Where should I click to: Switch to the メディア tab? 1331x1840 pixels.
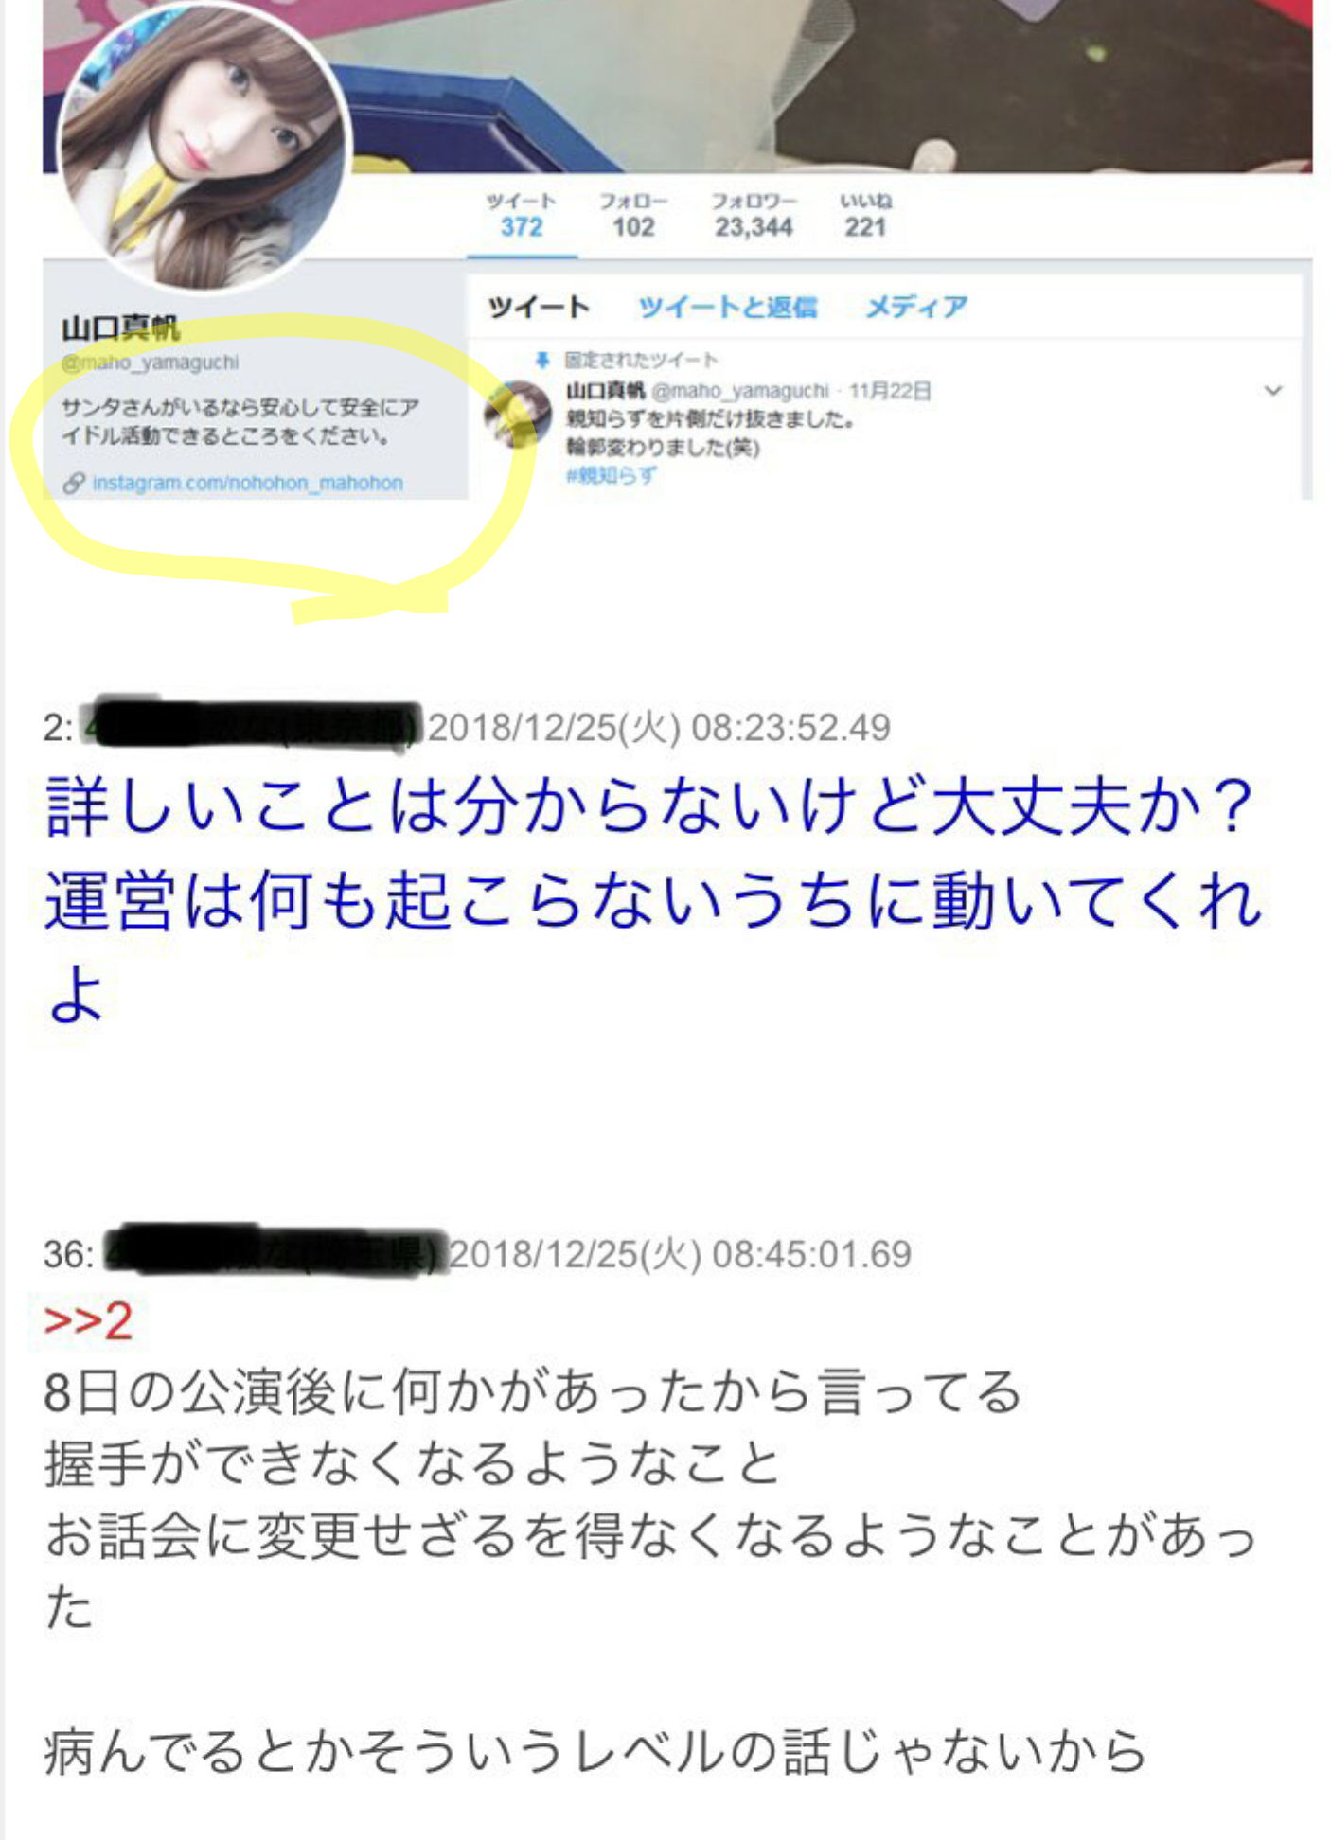point(916,307)
